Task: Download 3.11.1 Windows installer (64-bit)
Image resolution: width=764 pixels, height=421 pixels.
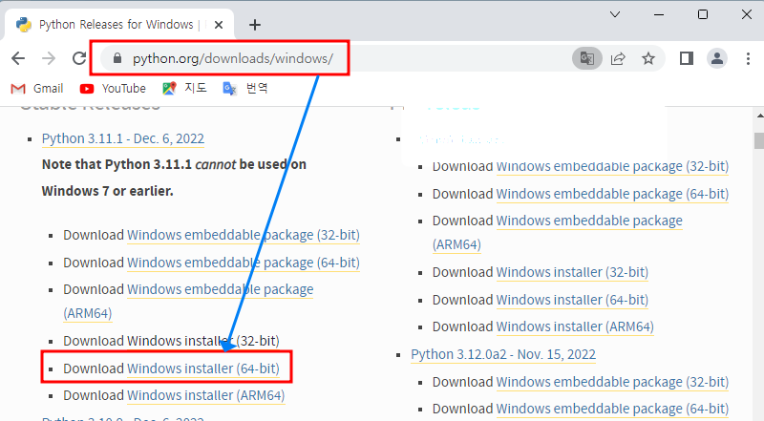Action: (x=203, y=368)
